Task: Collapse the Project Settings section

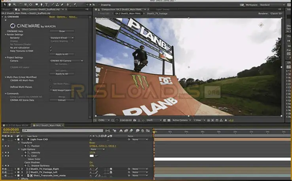Action: click(6, 57)
